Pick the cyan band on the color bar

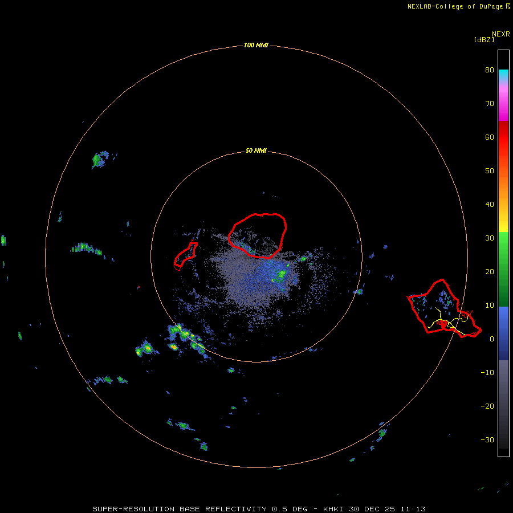tap(503, 75)
